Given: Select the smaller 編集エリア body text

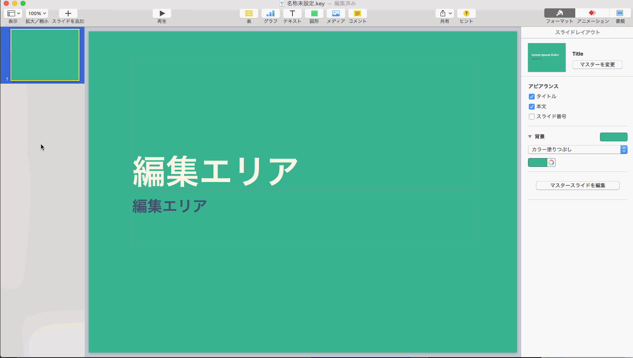Looking at the screenshot, I should tap(170, 206).
